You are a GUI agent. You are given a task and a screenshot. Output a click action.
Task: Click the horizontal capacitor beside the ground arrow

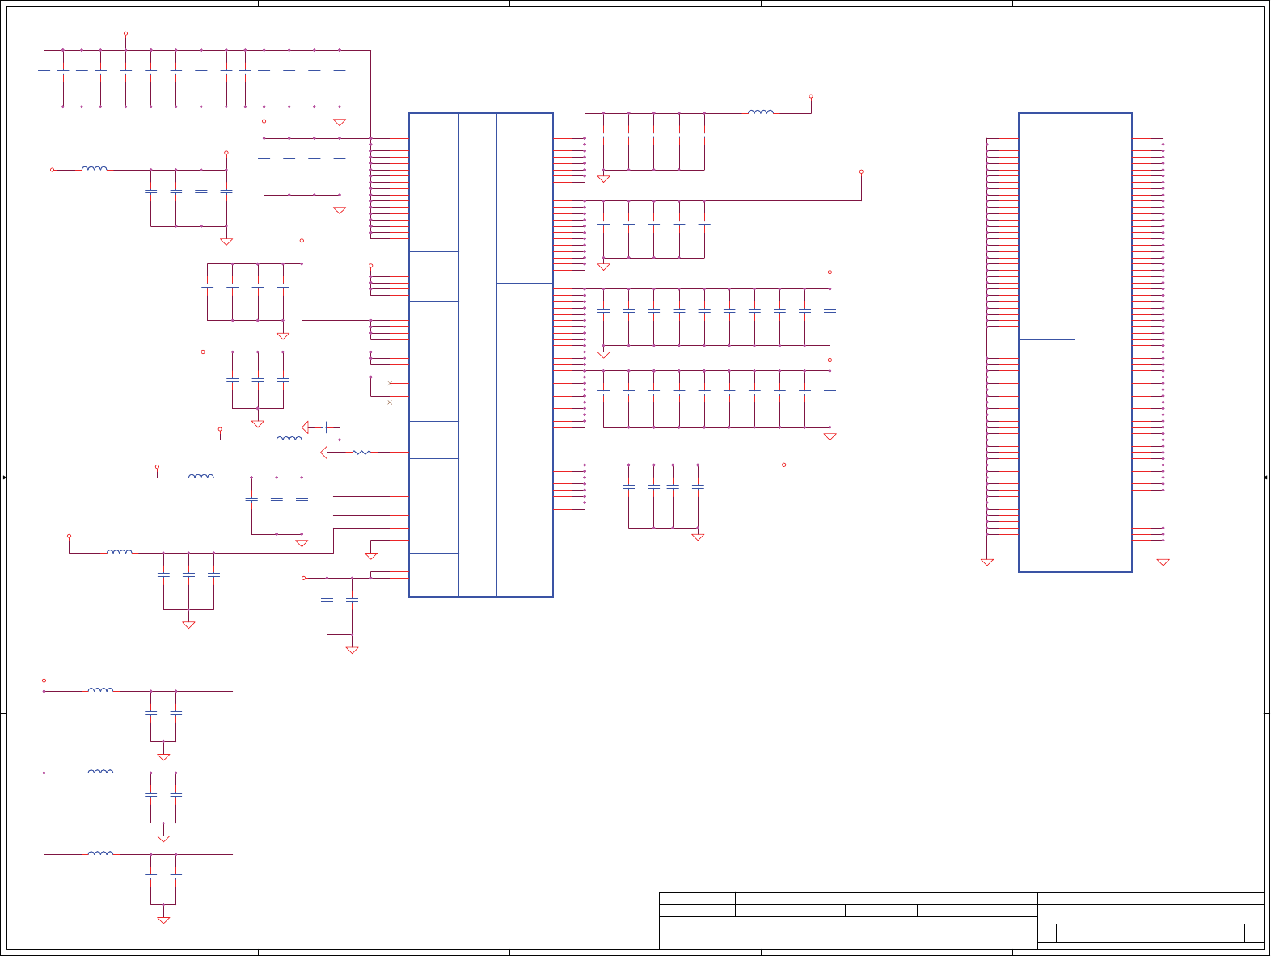(x=324, y=427)
